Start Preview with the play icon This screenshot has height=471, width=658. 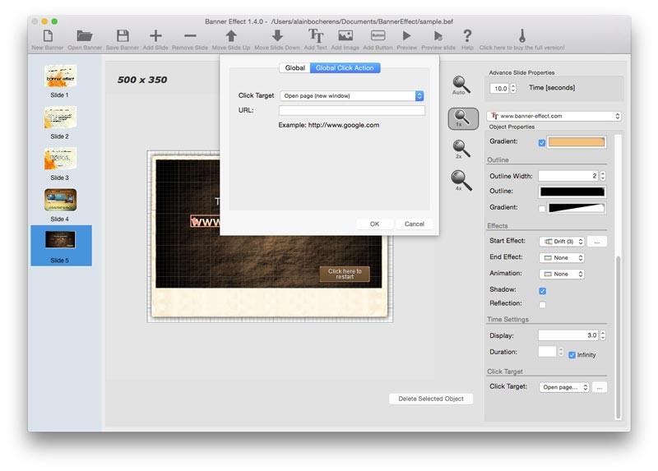pyautogui.click(x=406, y=36)
